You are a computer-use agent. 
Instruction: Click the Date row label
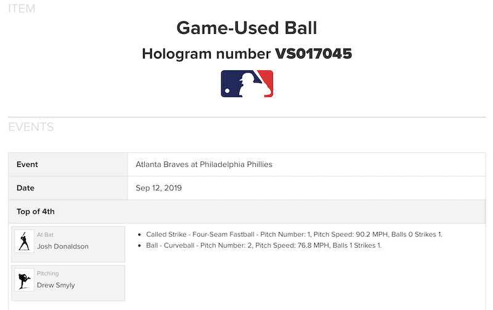click(x=25, y=188)
